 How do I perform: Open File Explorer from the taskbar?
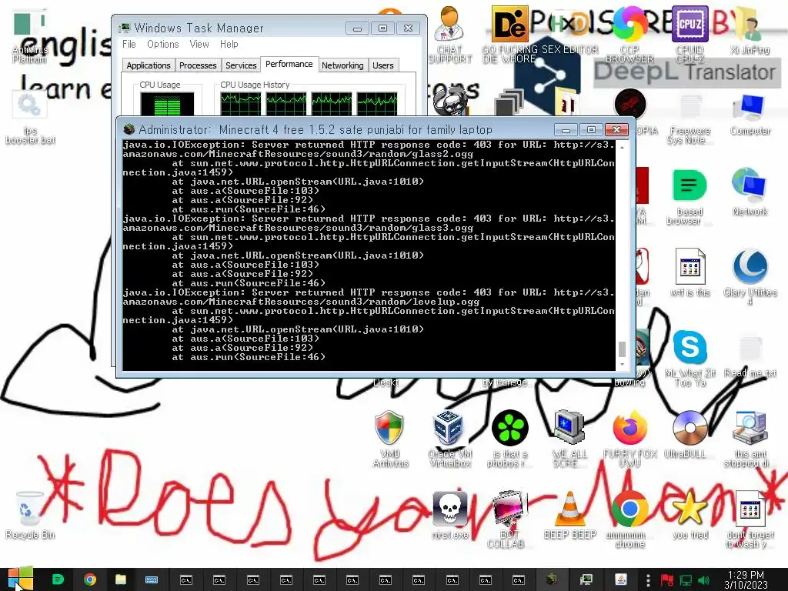click(x=120, y=579)
